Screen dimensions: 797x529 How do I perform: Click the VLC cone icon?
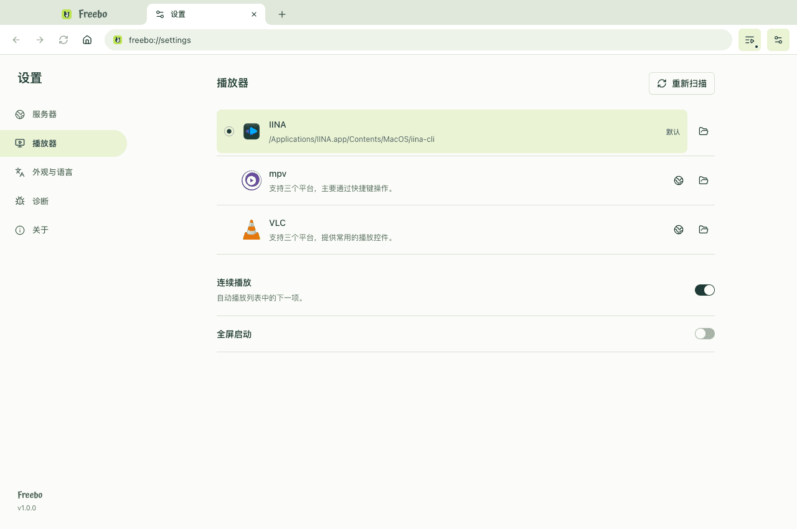coord(252,230)
